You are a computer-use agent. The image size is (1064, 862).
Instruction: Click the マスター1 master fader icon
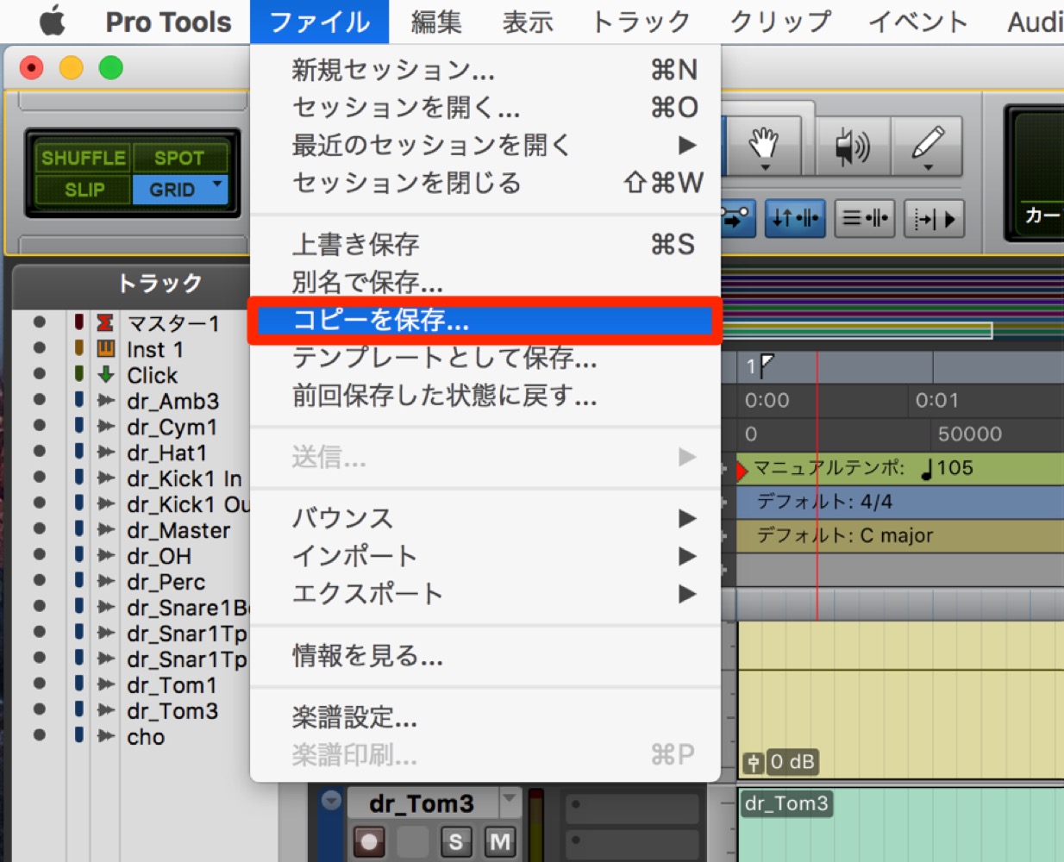[105, 322]
